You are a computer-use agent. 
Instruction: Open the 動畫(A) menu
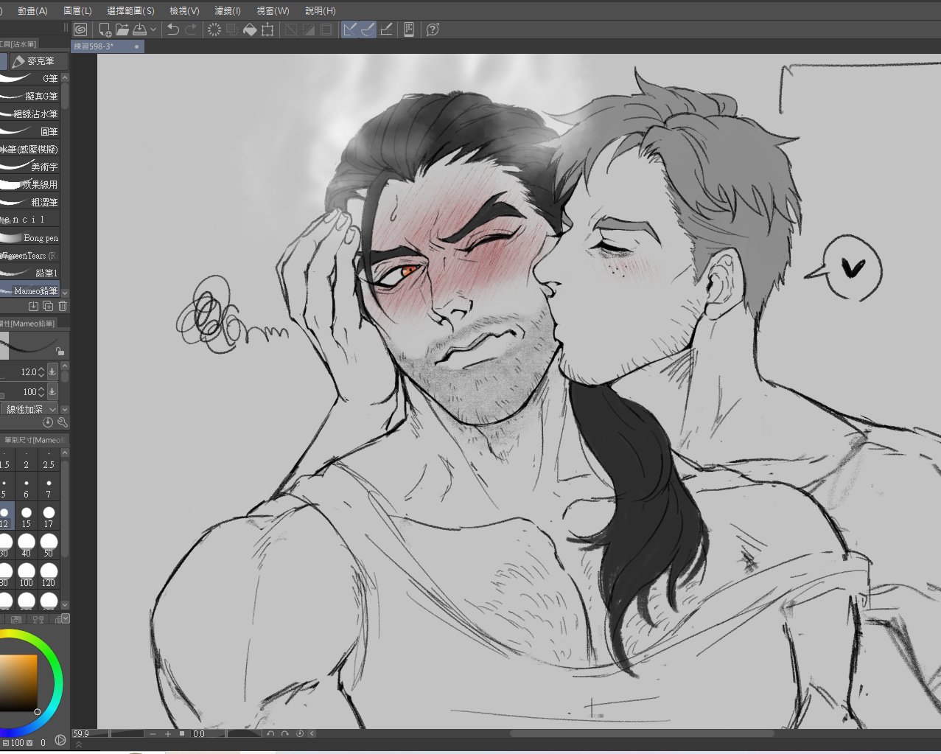click(x=32, y=10)
